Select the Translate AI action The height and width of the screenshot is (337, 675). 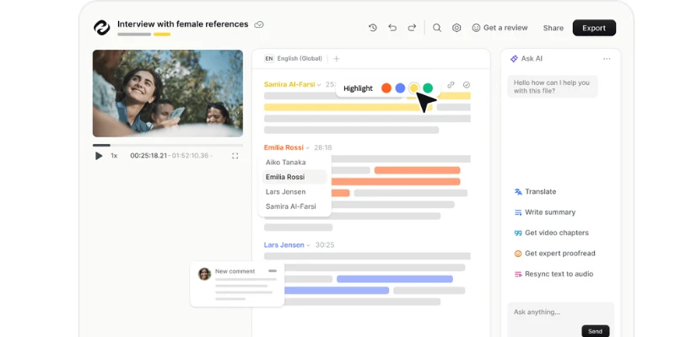[535, 192]
